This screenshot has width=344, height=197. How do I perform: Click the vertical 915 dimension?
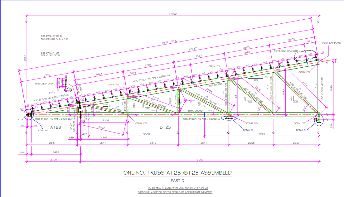[134, 106]
